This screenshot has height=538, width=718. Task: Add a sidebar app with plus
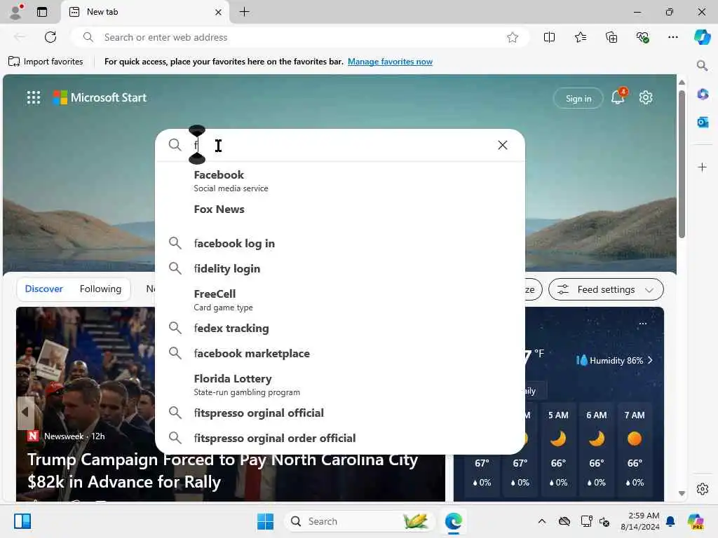tap(702, 167)
